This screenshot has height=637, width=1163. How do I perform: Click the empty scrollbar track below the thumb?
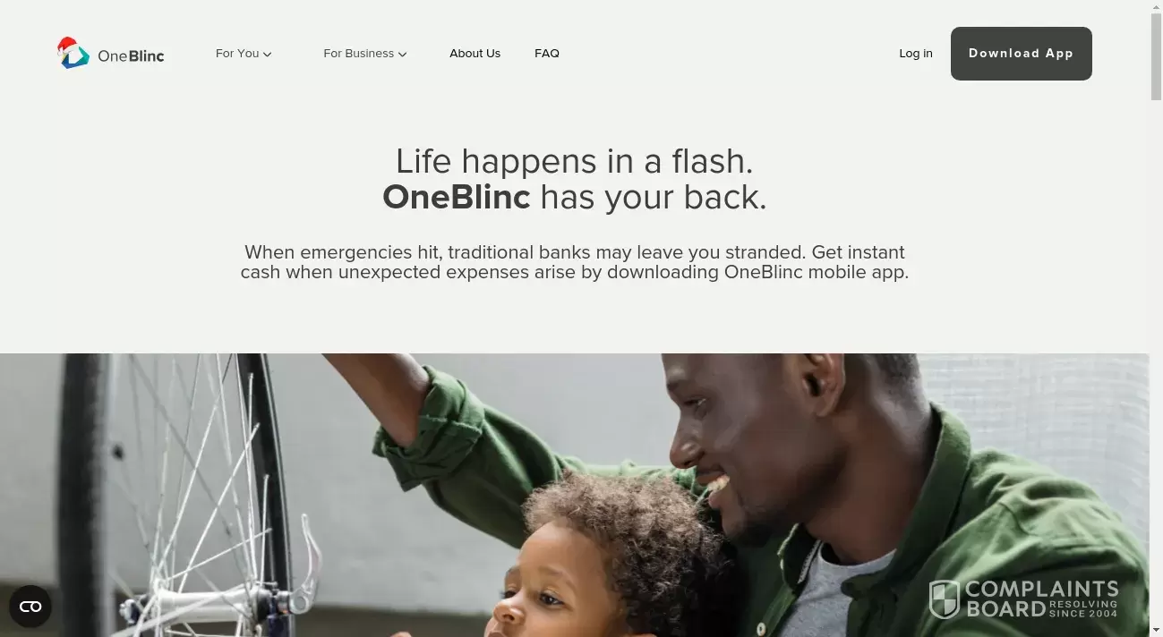pyautogui.click(x=1156, y=358)
